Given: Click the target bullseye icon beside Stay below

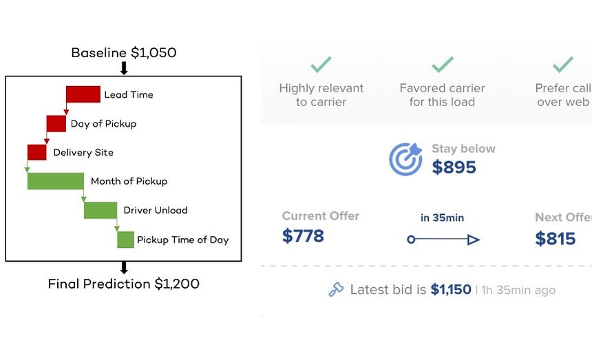Looking at the screenshot, I should (405, 159).
